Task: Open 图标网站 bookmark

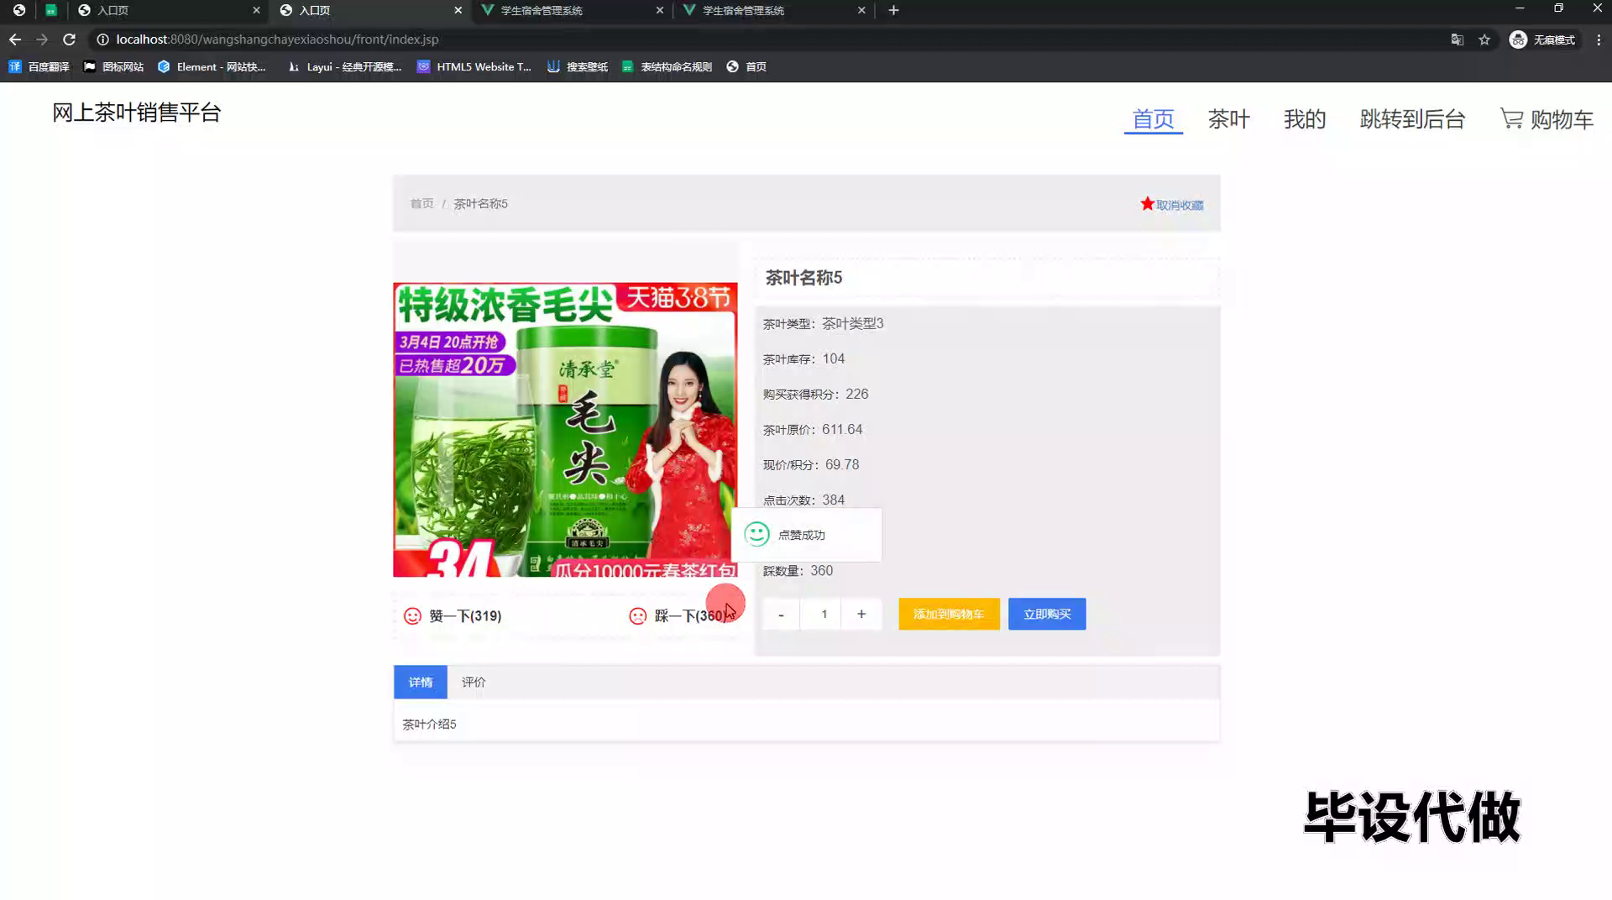Action: pyautogui.click(x=113, y=66)
